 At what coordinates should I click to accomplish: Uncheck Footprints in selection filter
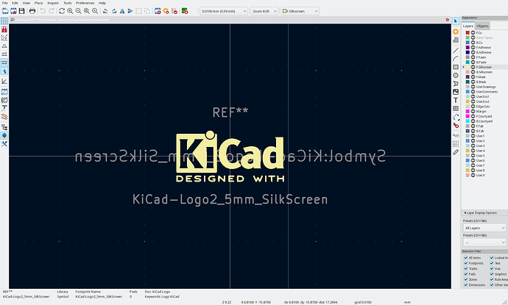pyautogui.click(x=465, y=263)
